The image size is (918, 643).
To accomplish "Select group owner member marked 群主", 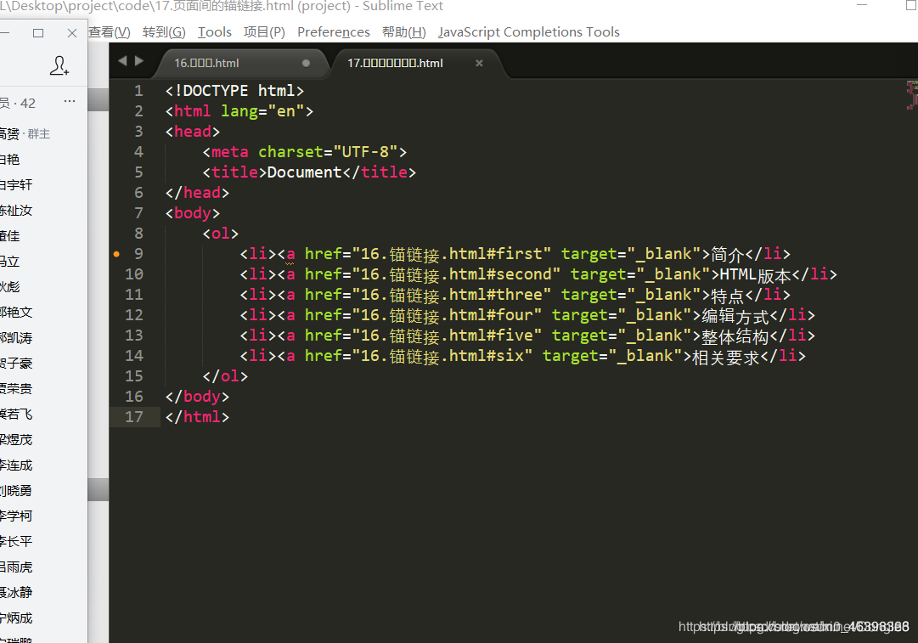I will click(x=25, y=134).
